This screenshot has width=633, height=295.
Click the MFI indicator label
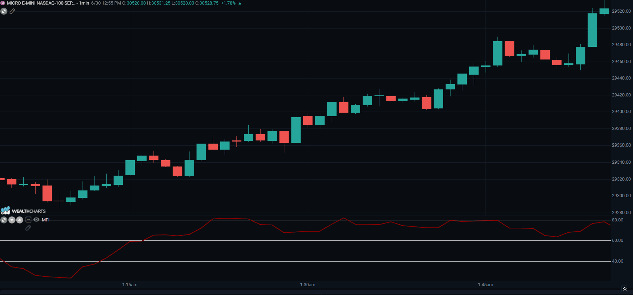point(46,220)
